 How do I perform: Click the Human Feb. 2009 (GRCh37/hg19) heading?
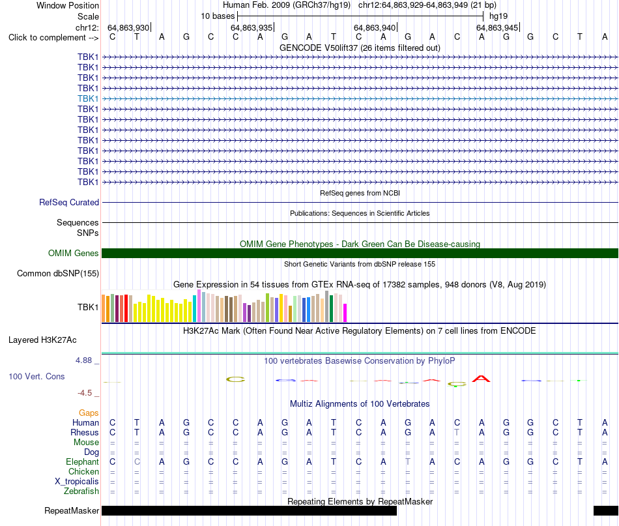[x=287, y=5]
